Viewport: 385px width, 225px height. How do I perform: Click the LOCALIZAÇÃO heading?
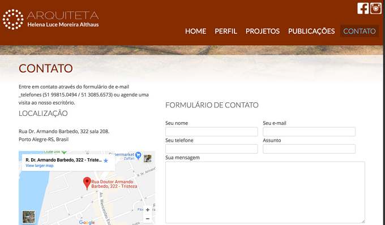click(43, 113)
